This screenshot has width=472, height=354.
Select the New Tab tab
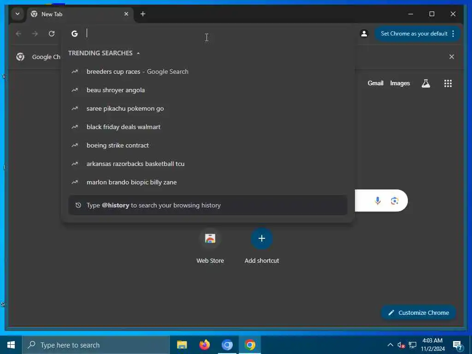tap(80, 14)
